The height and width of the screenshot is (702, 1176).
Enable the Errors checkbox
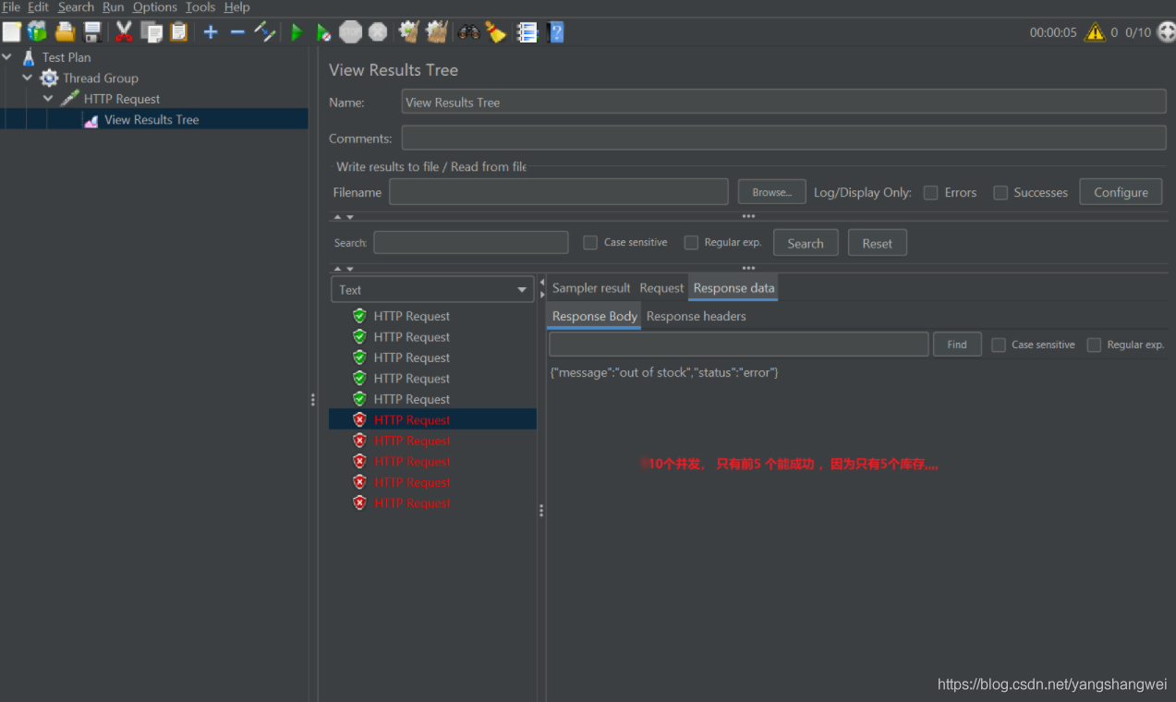931,193
